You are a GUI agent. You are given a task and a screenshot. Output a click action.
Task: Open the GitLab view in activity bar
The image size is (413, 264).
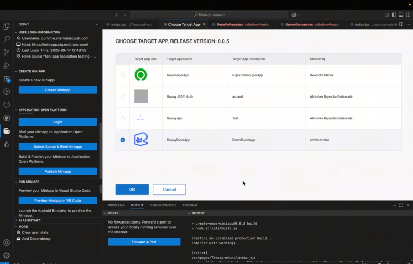pyautogui.click(x=7, y=105)
